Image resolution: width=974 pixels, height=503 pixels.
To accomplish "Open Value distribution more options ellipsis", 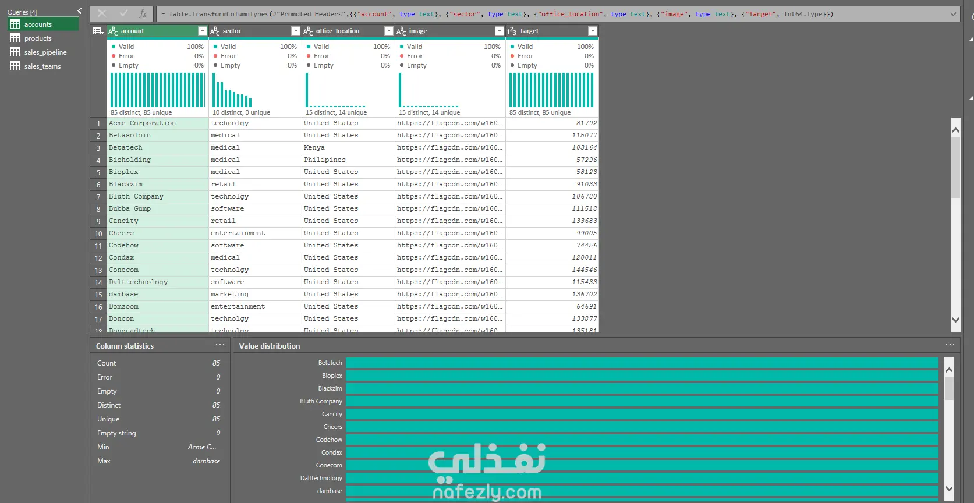I will pos(950,345).
